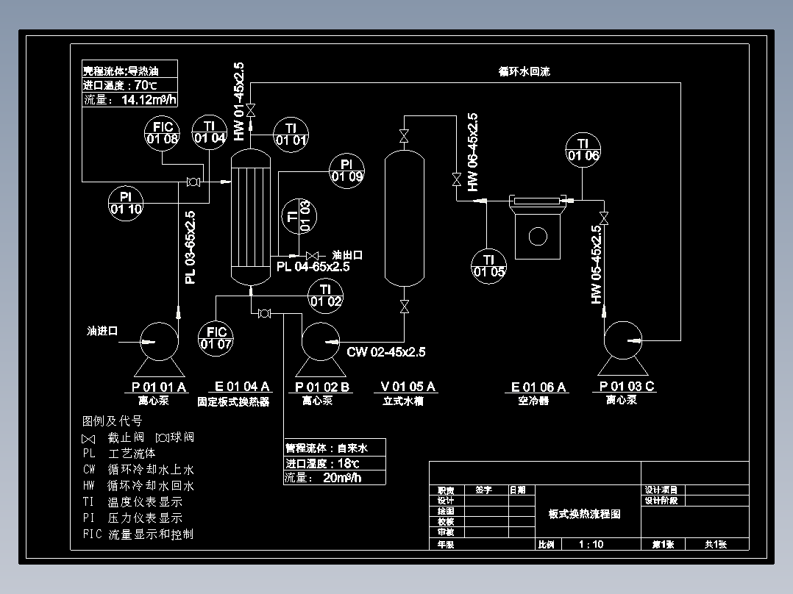The width and height of the screenshot is (793, 594).
Task: Click the TI 01 02 temperature bubble
Action: tap(325, 296)
